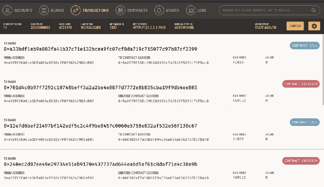Click to contract address of 0x12e7d6 transaction
324x187 pixels.
point(163,140)
